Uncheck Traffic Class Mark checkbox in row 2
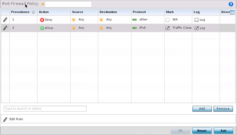 coord(168,28)
